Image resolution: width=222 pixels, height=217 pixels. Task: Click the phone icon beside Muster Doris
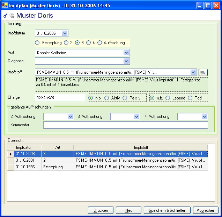point(12,16)
